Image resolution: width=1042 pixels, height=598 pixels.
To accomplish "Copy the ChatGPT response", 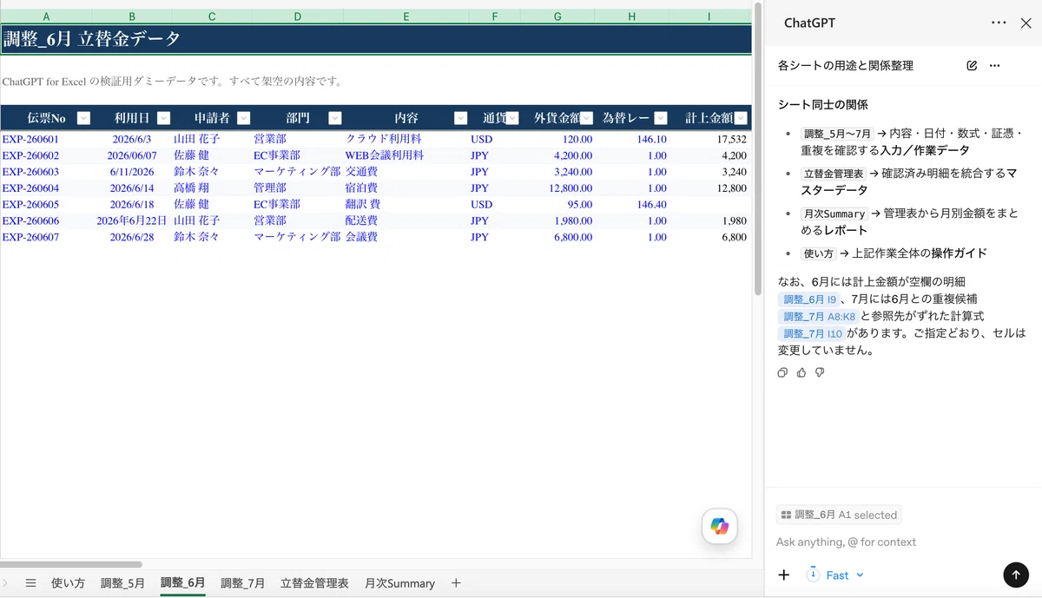I will coord(782,372).
